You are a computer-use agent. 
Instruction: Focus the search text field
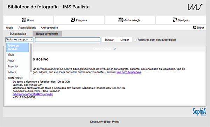[68, 40]
